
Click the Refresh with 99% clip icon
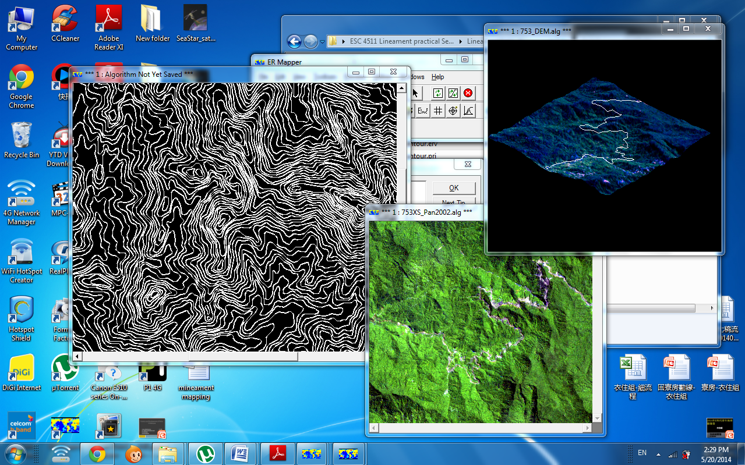coord(453,93)
